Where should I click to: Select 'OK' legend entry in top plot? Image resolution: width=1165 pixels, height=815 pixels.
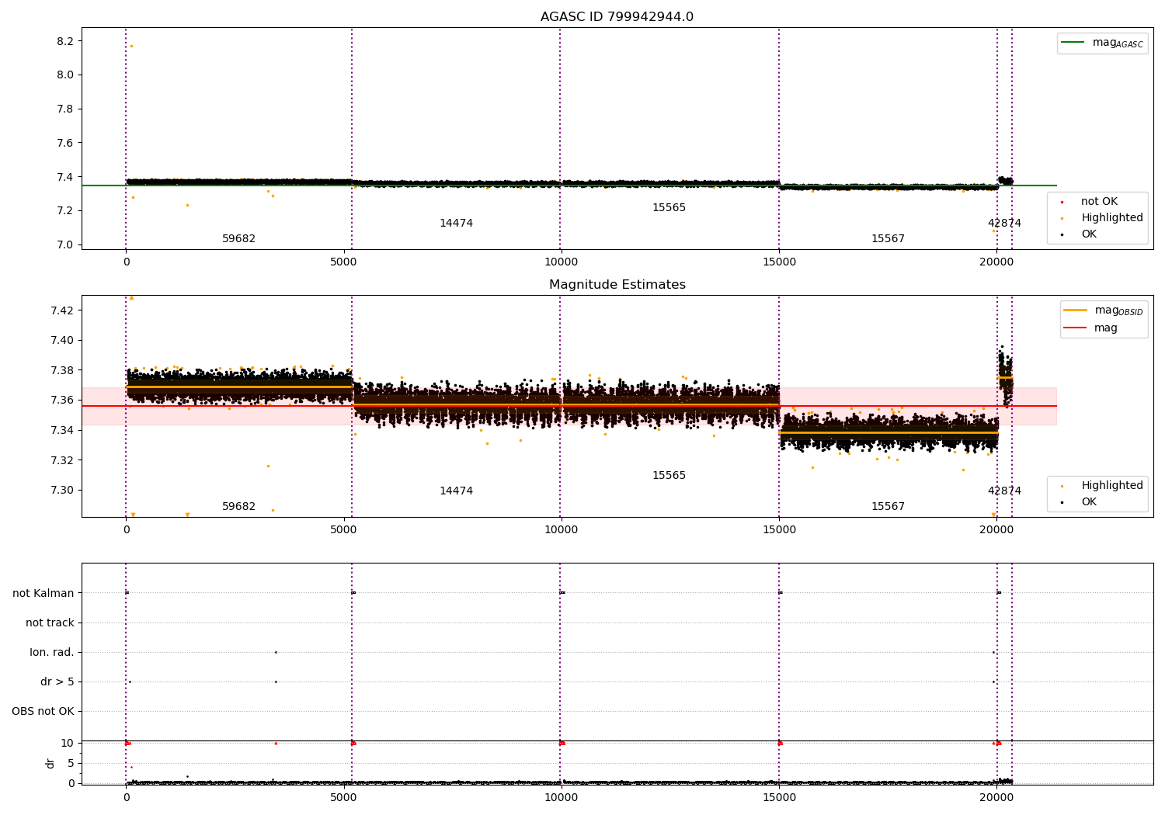point(1089,234)
